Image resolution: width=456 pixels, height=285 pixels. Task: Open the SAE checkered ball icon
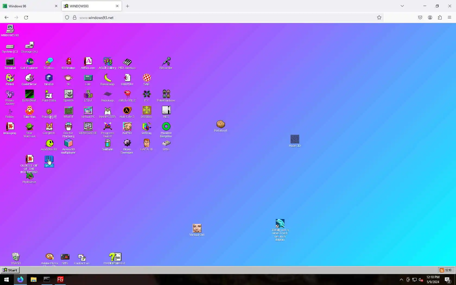[x=147, y=80]
